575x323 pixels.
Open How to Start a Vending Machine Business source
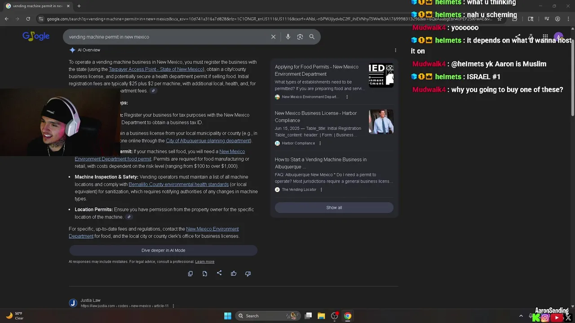pyautogui.click(x=321, y=163)
